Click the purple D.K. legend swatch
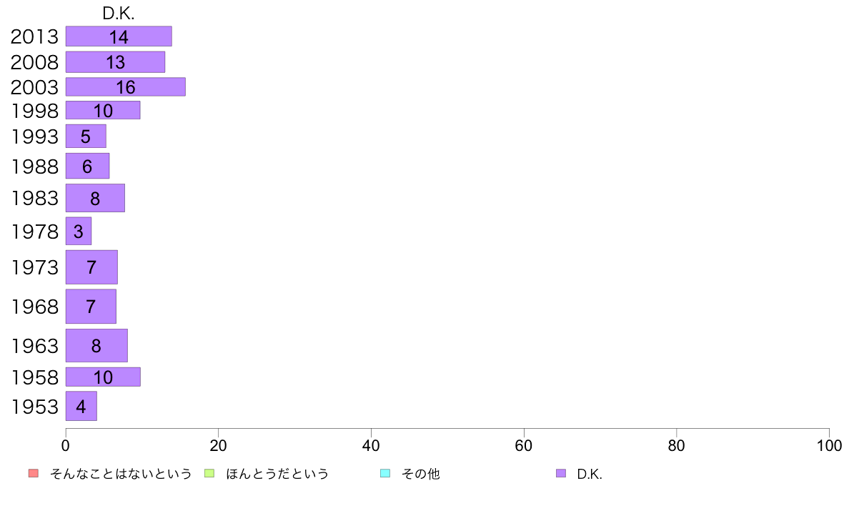The height and width of the screenshot is (526, 849). tap(561, 473)
